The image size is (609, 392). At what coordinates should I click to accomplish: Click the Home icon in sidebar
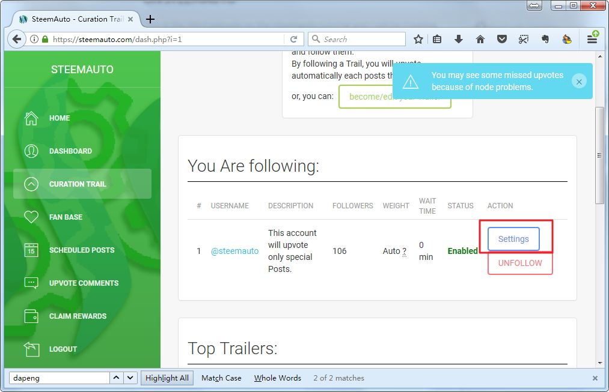(x=31, y=118)
